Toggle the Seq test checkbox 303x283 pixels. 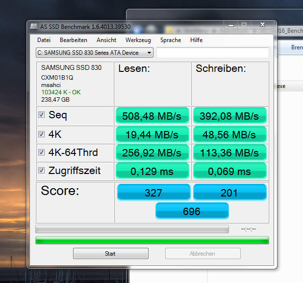coord(41,115)
